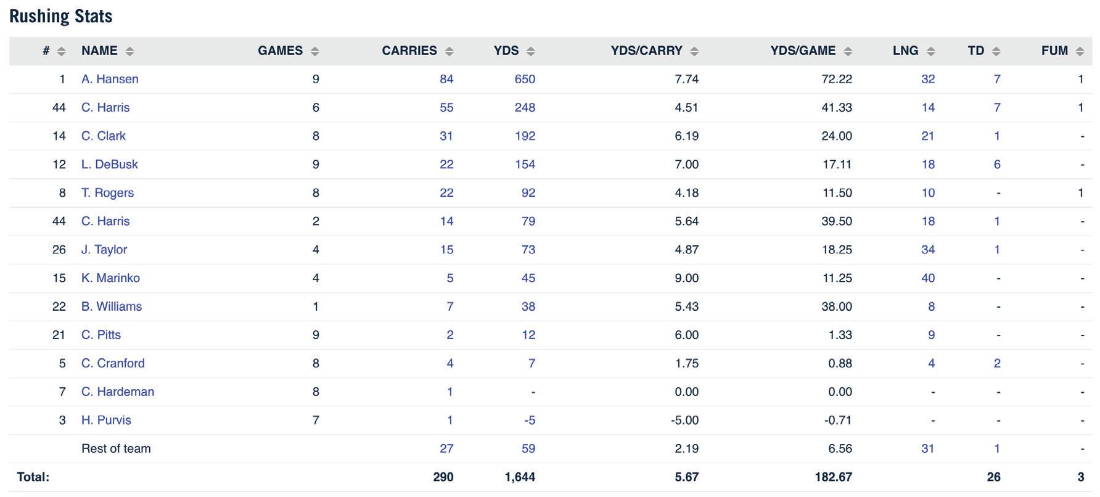Click B. Williams' 7 carries value
1100x497 pixels.
pos(449,306)
